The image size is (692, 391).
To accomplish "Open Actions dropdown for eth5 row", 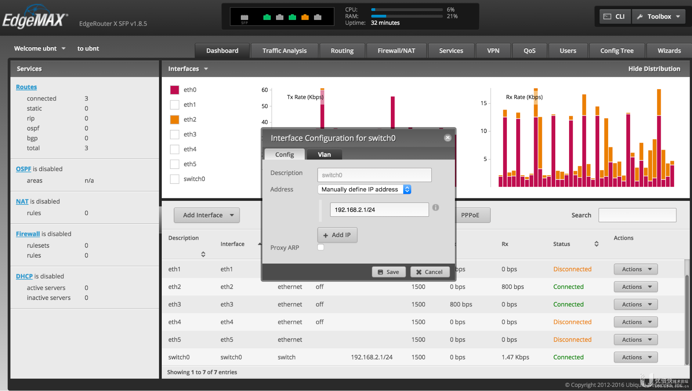I will click(x=636, y=340).
